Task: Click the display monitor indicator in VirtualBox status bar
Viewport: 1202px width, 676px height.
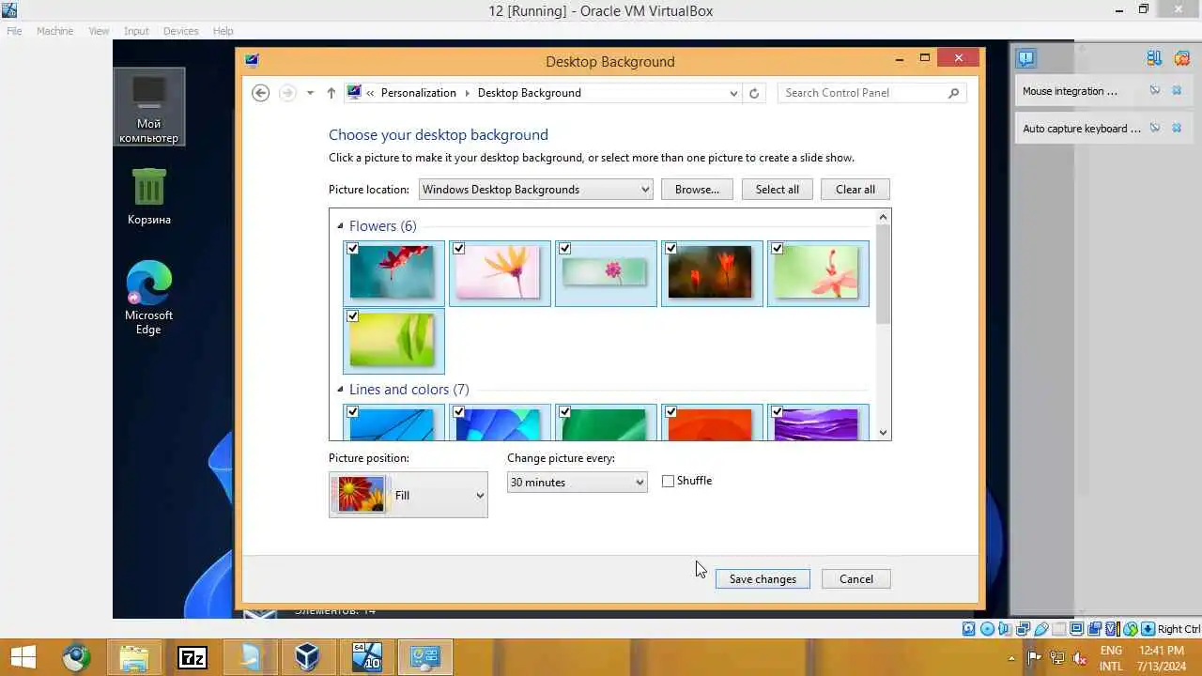Action: (1076, 629)
